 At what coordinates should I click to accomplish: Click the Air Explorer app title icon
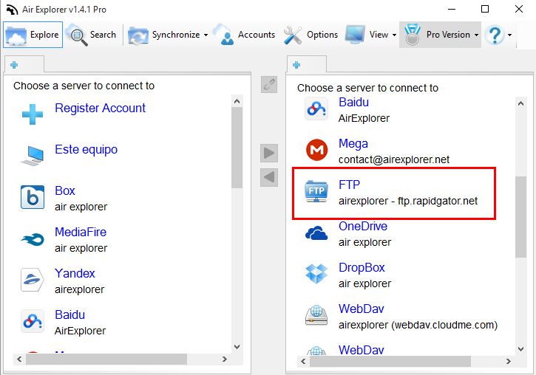tap(12, 10)
